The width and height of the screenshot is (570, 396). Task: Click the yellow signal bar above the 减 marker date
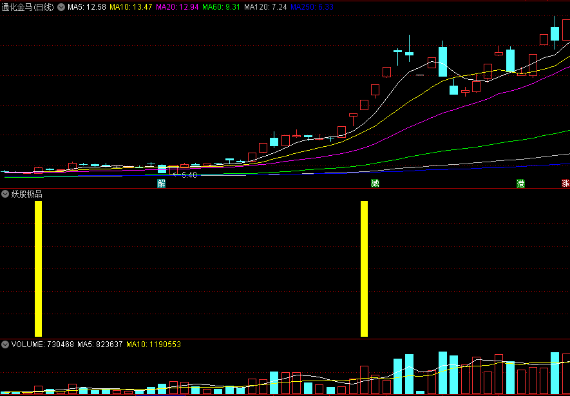[364, 269]
